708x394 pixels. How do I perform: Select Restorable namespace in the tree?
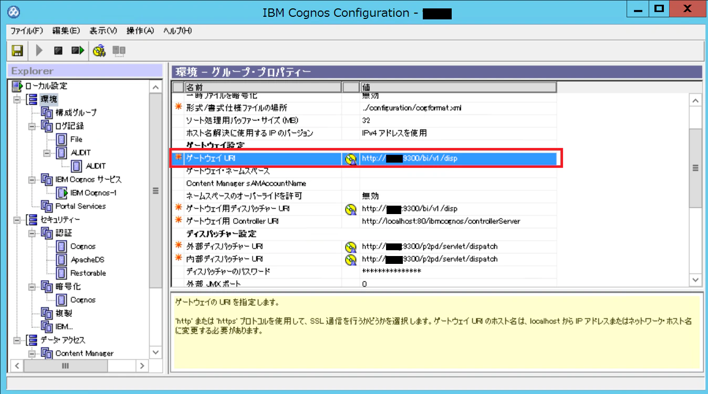(88, 273)
